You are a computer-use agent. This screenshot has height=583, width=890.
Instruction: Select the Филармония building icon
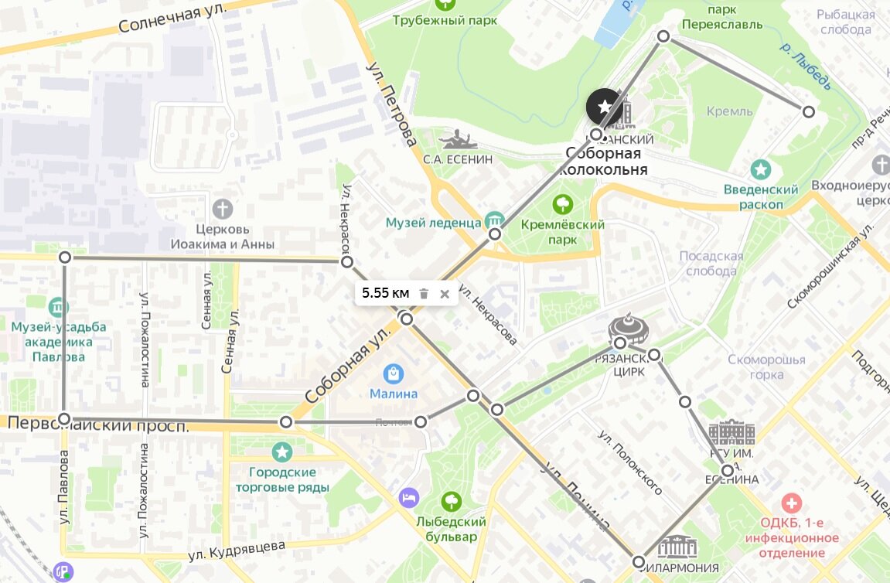coord(678,547)
